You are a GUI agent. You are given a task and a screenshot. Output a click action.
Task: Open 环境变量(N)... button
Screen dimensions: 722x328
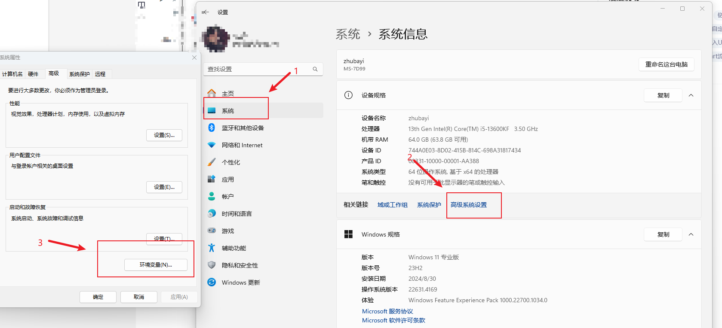(156, 265)
